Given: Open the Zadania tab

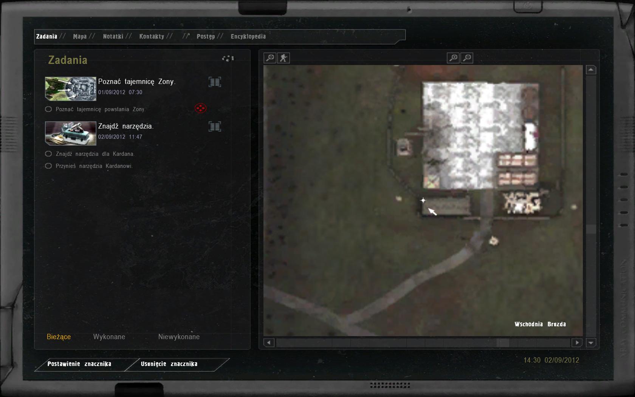Looking at the screenshot, I should [x=46, y=36].
